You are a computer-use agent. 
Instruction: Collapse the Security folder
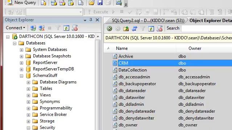28,128
